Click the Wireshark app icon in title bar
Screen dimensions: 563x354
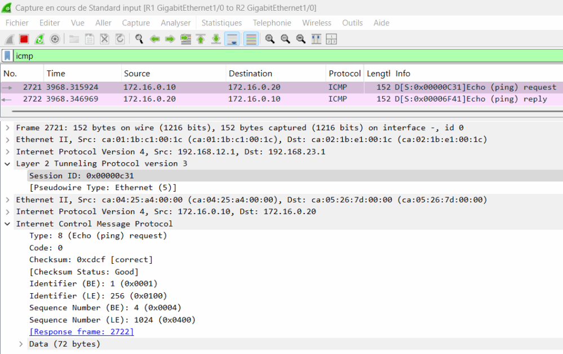(6, 7)
